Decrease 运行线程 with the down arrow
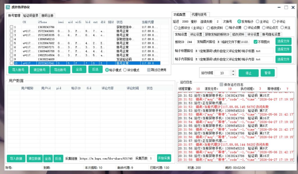298x174 pixels. pos(233,74)
